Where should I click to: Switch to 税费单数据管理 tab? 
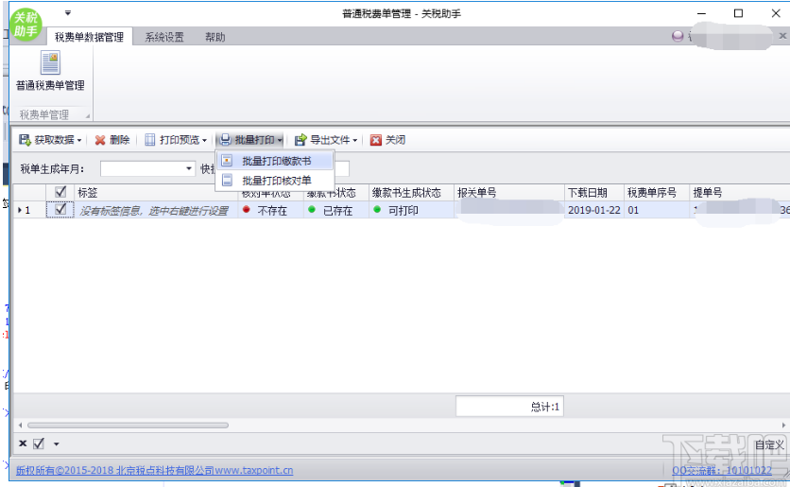(89, 37)
